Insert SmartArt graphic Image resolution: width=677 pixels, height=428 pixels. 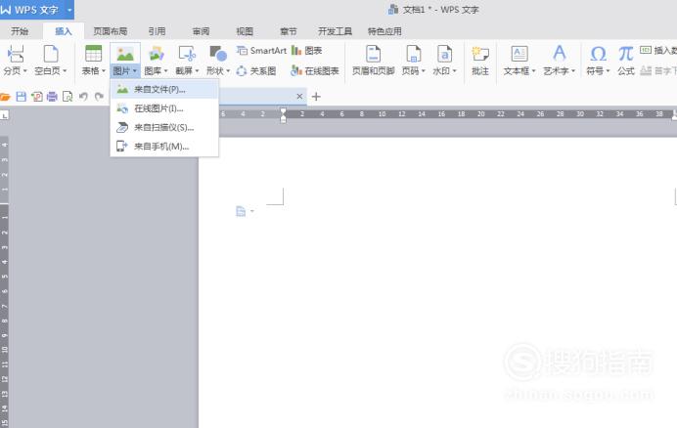261,51
